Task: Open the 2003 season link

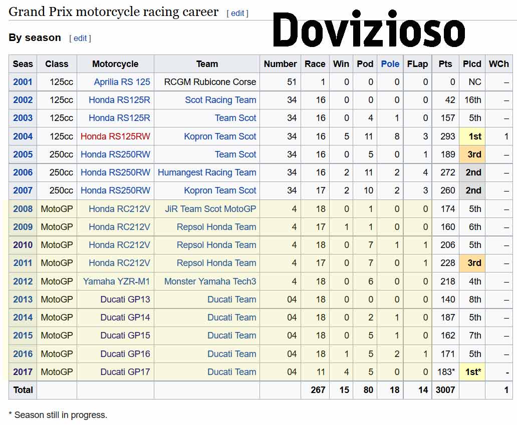Action: 23,118
